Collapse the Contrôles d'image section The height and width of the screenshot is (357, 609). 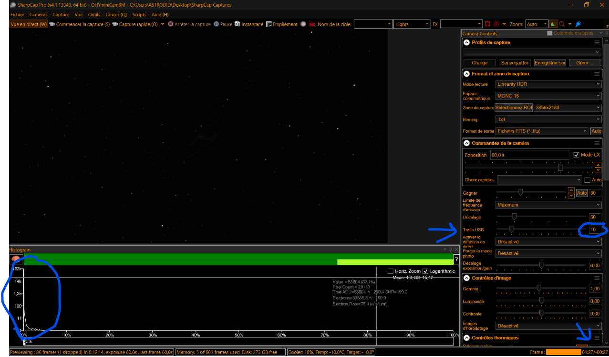pyautogui.click(x=466, y=278)
